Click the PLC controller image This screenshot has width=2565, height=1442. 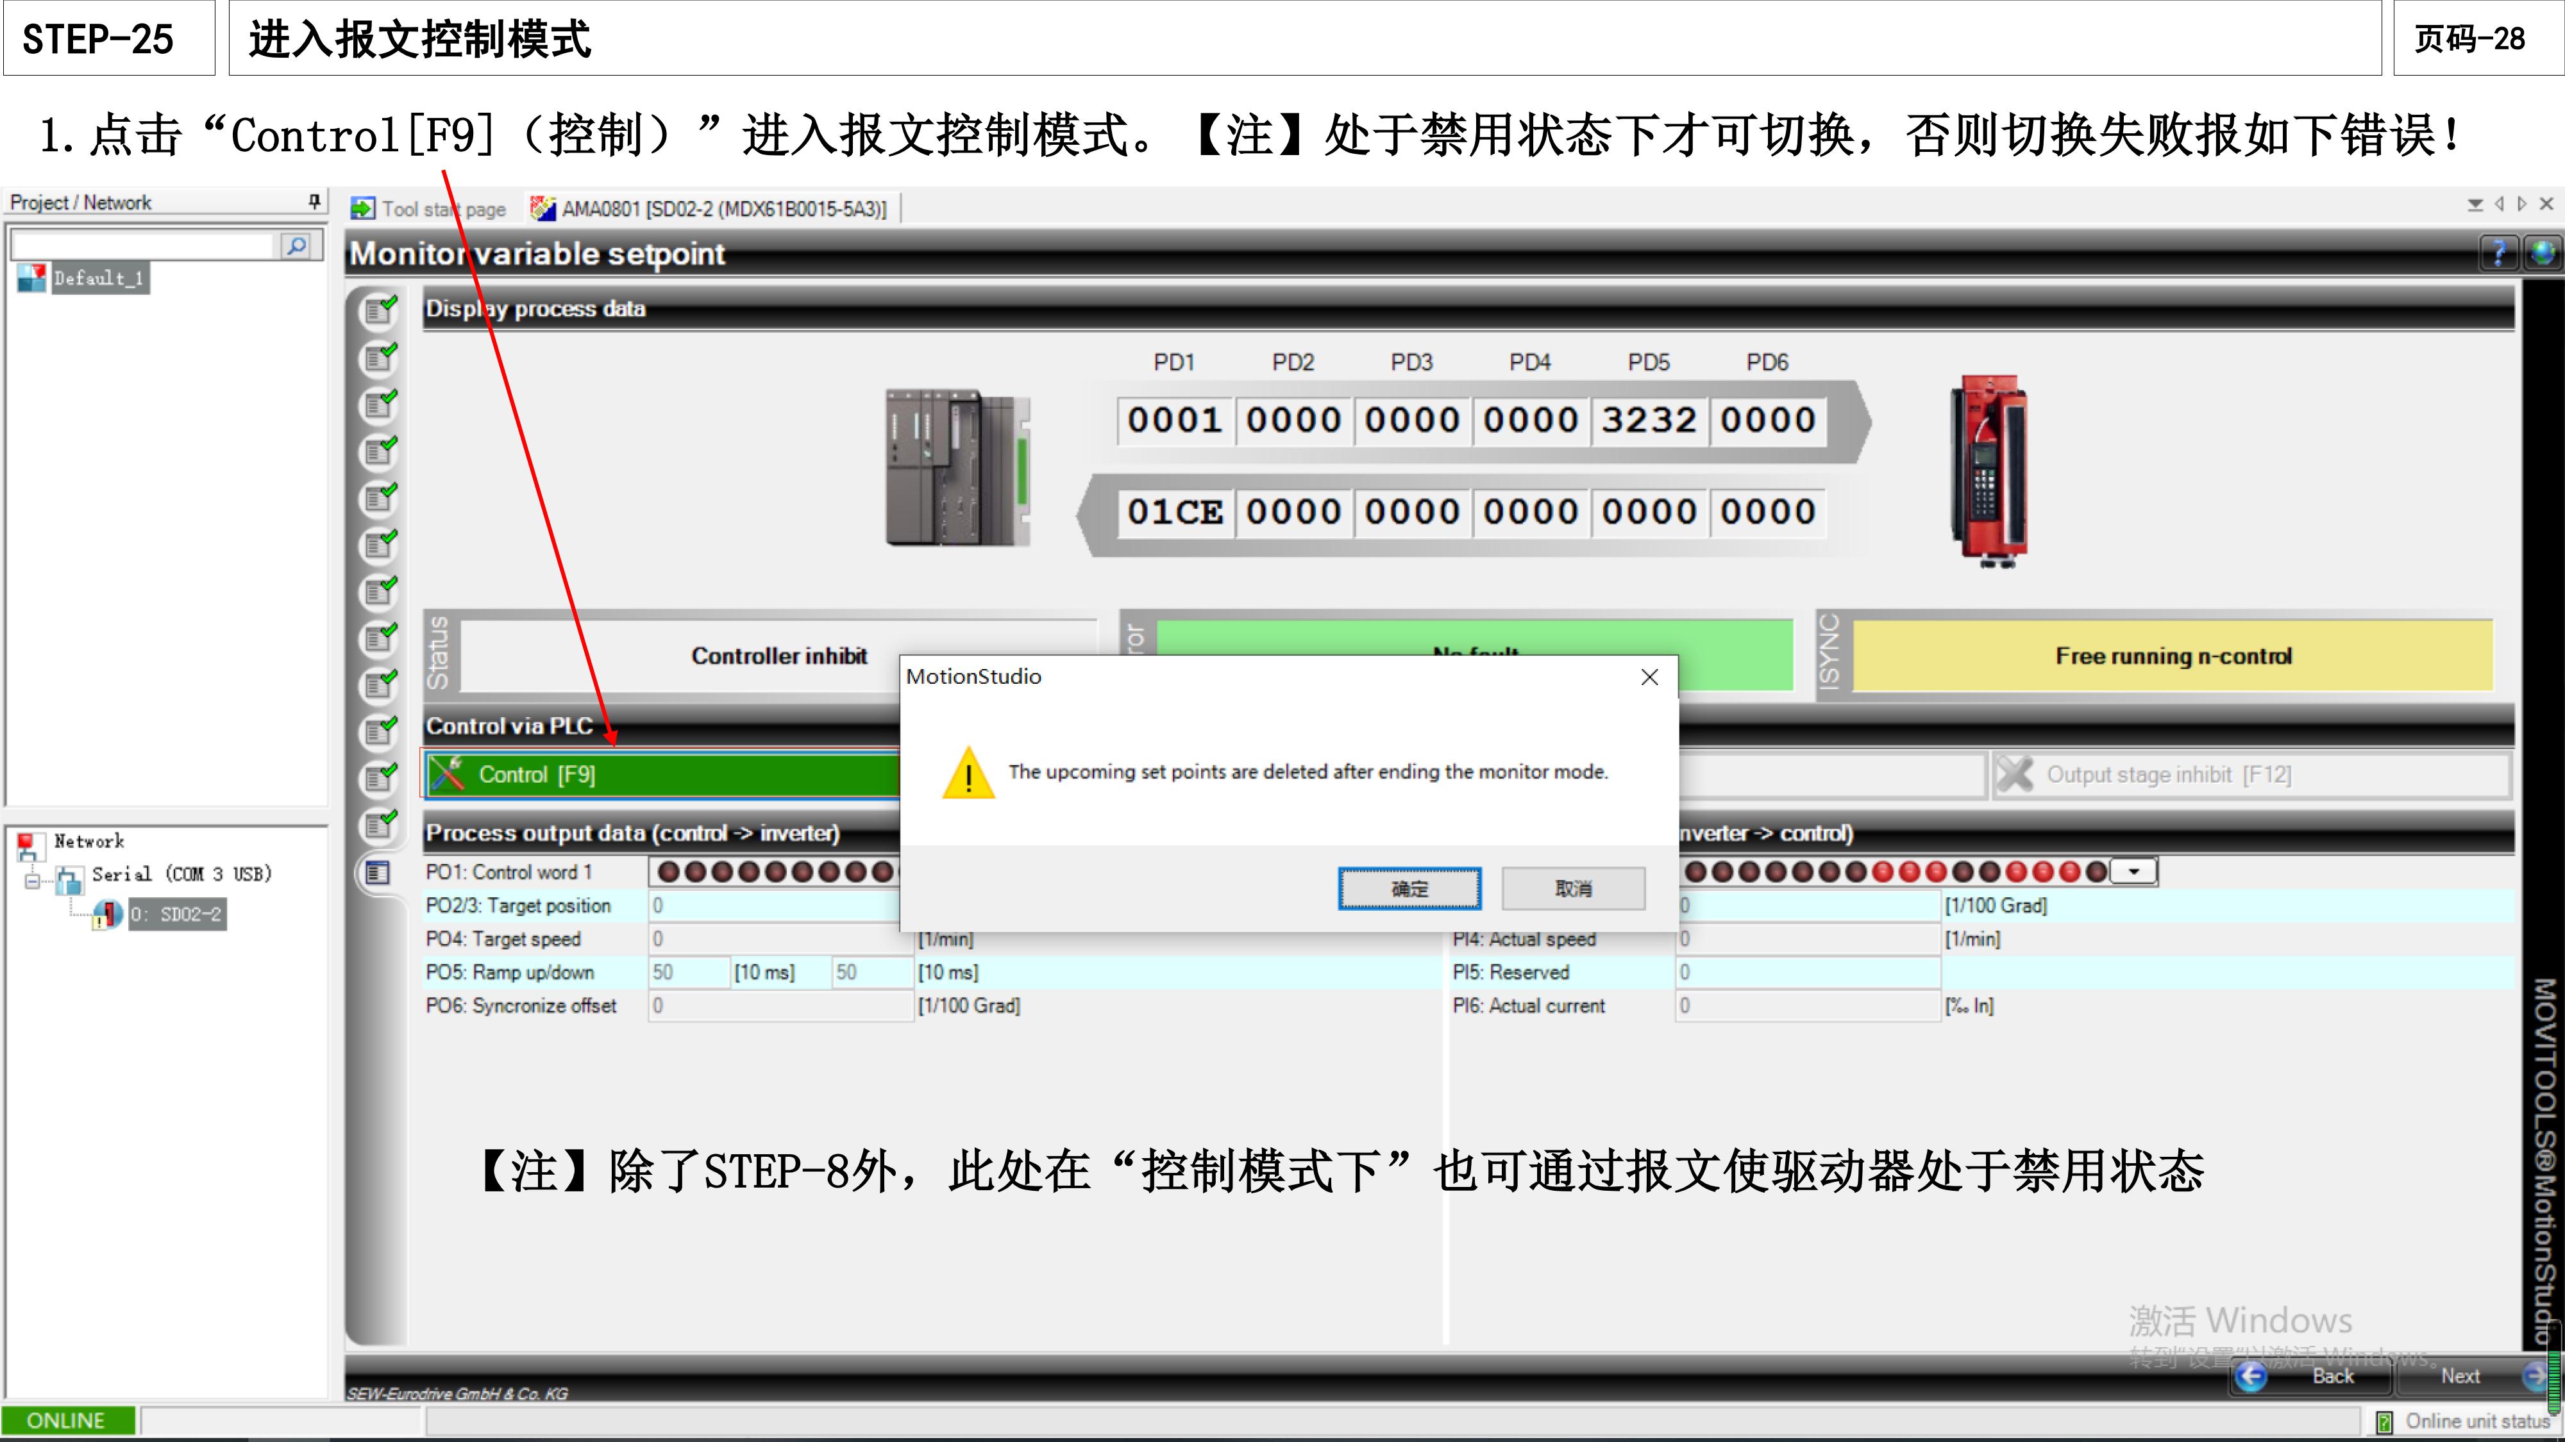pos(958,467)
